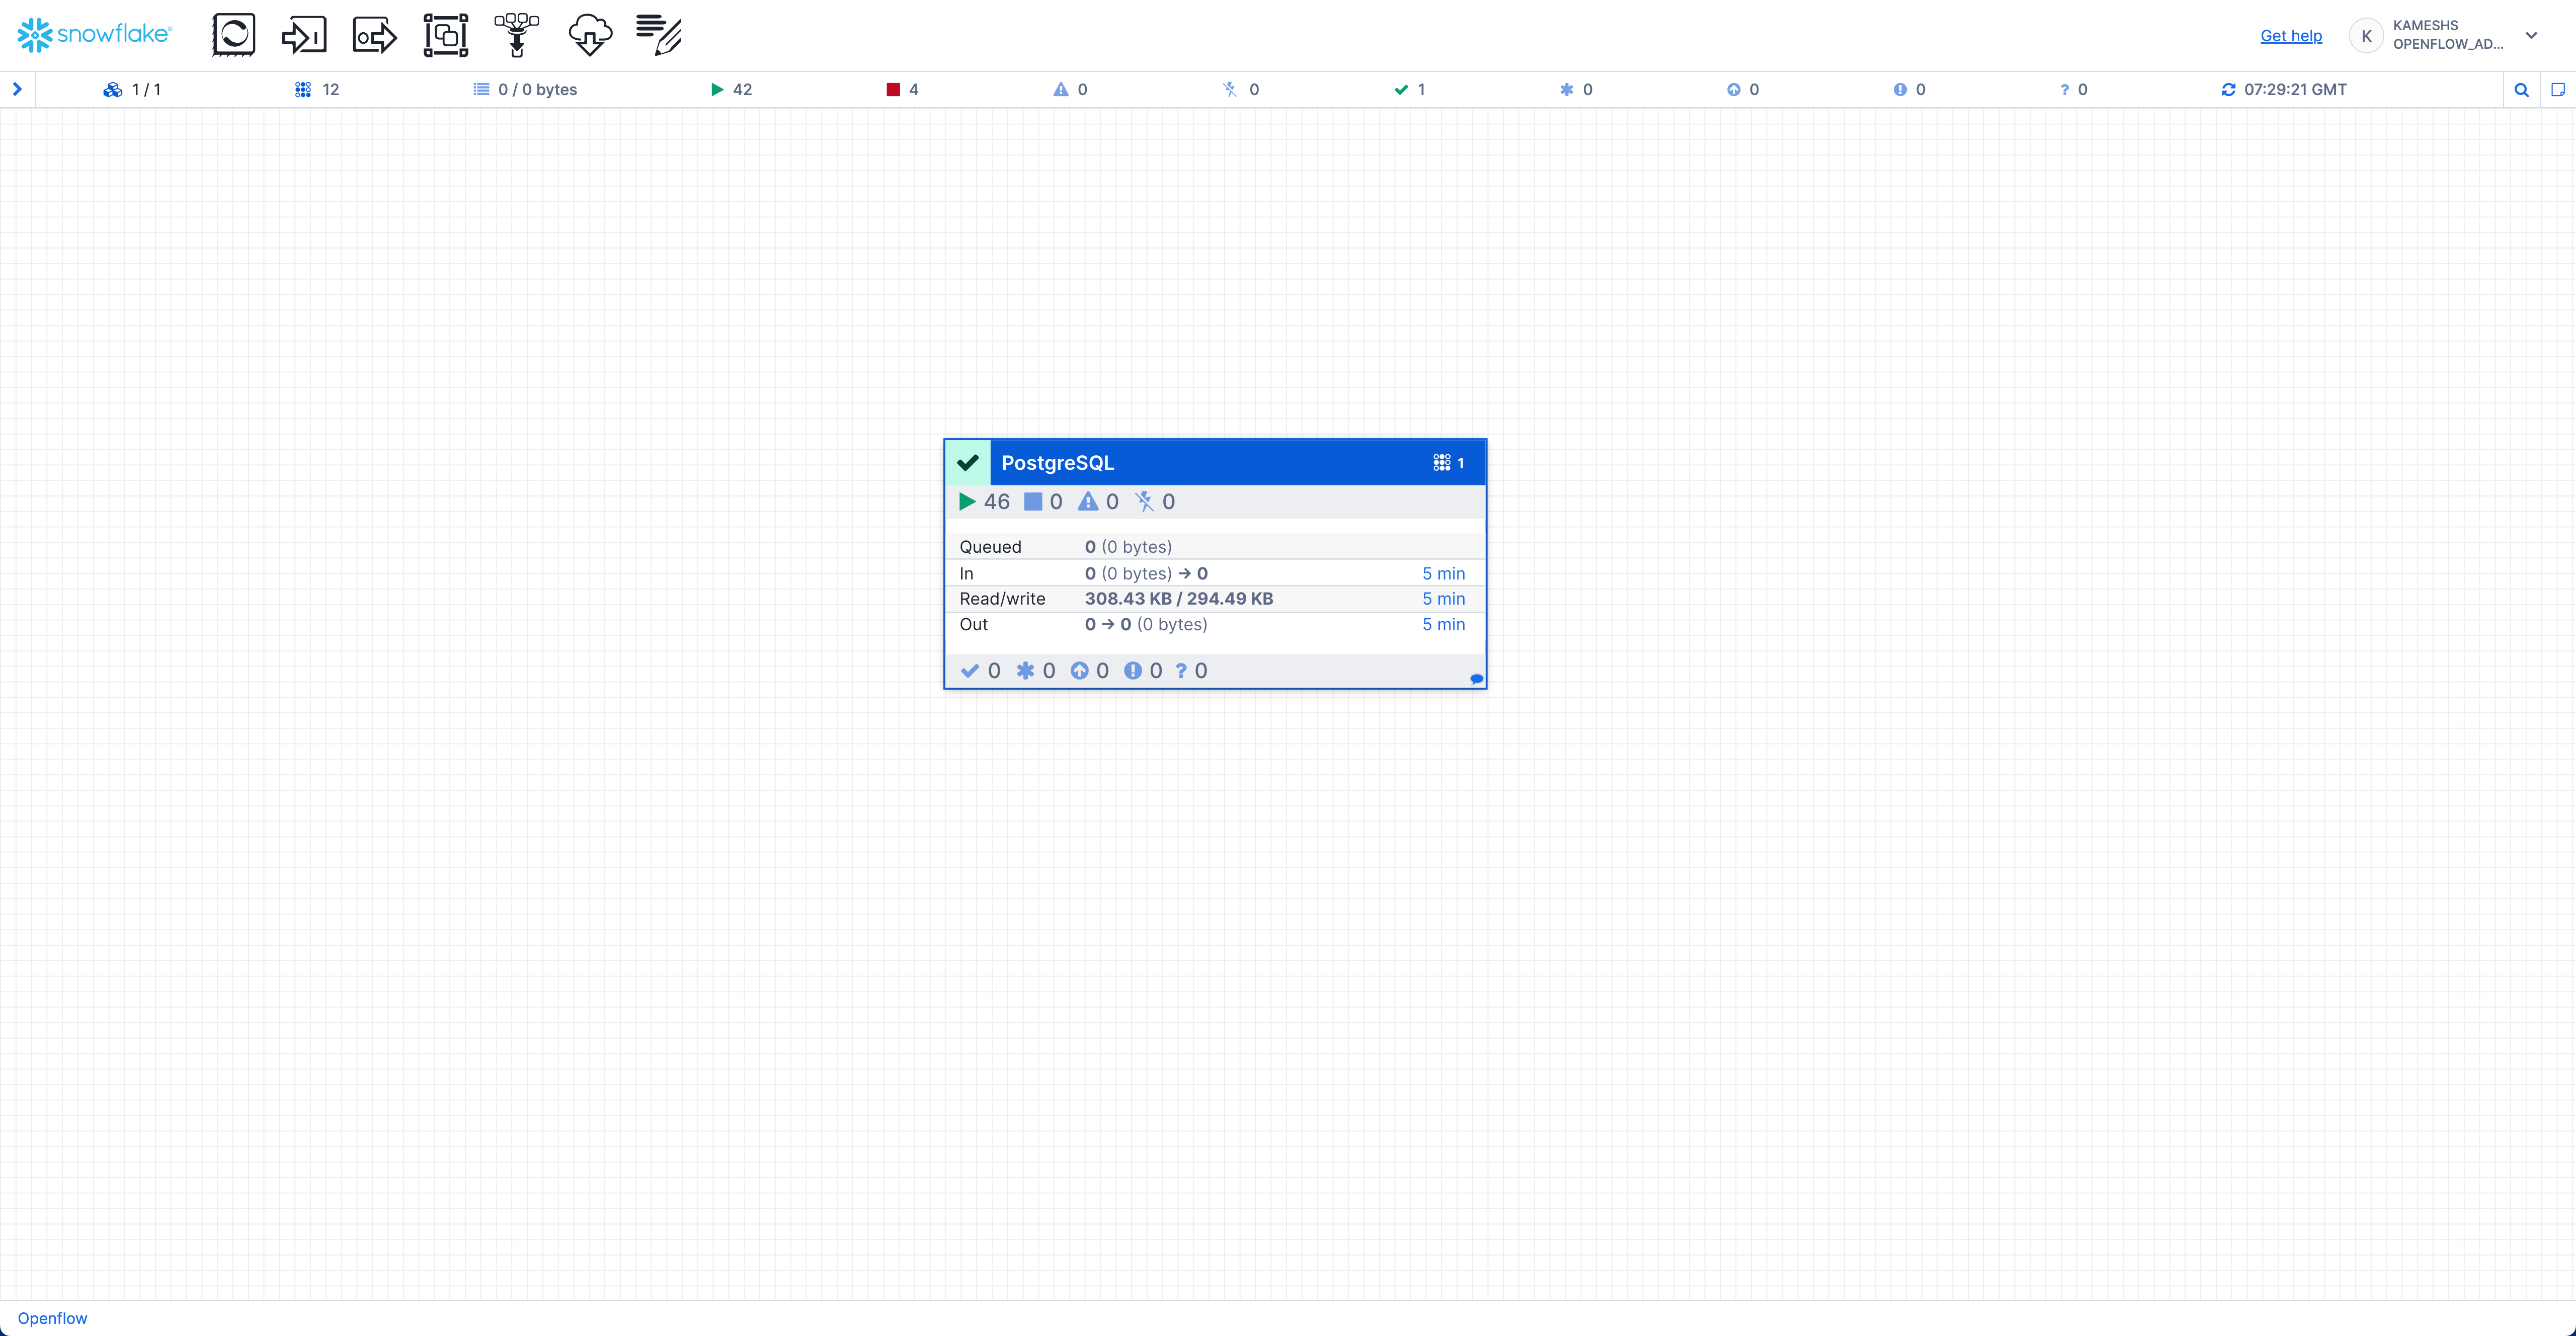Expand the left side panel chevron
Image resolution: width=2576 pixels, height=1336 pixels.
pos(17,89)
